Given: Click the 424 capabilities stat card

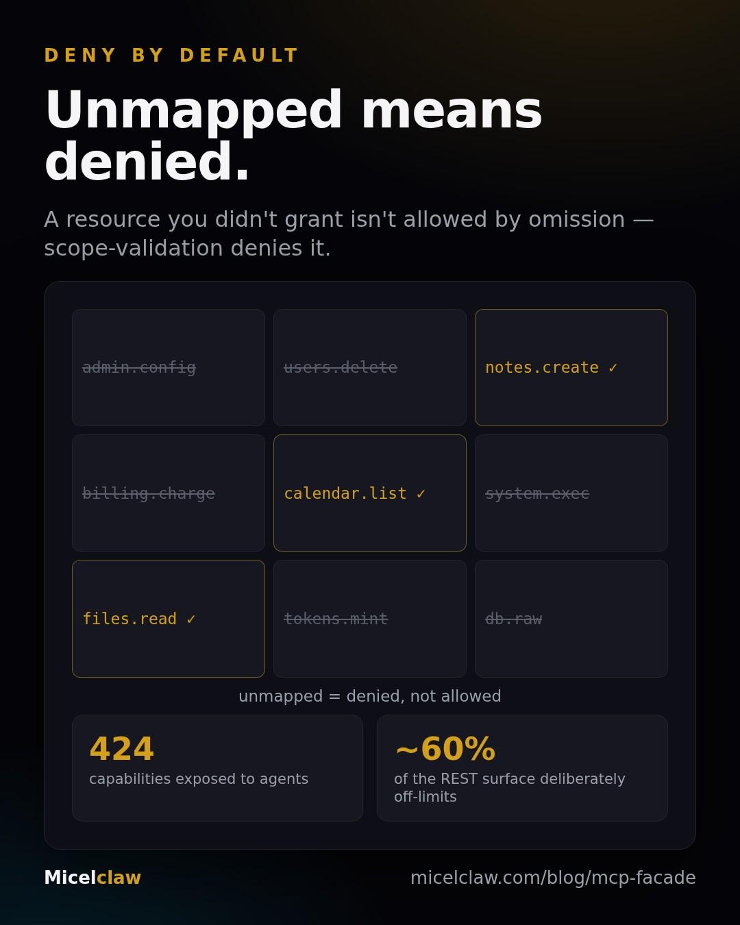Looking at the screenshot, I should click(217, 768).
